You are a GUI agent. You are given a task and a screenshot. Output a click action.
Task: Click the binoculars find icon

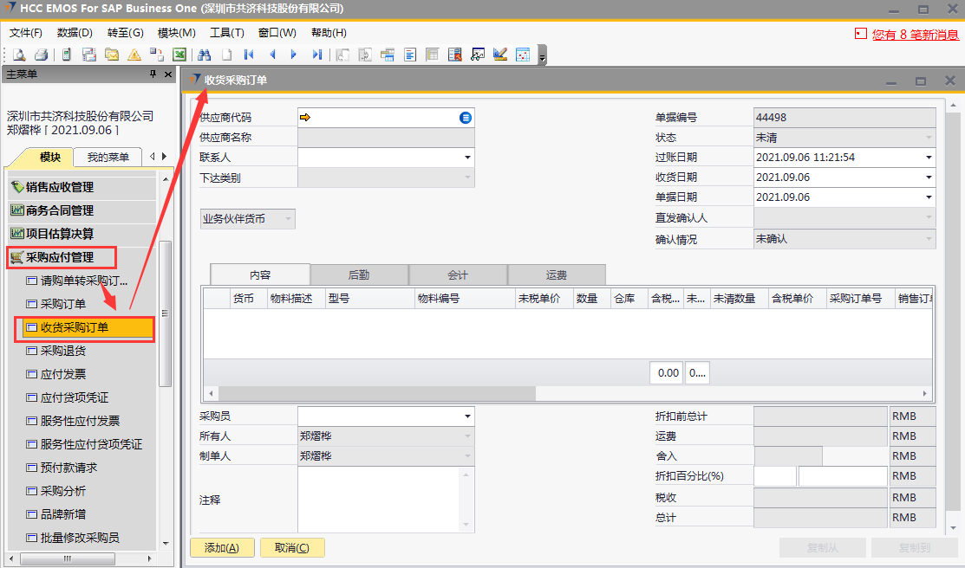tap(205, 55)
